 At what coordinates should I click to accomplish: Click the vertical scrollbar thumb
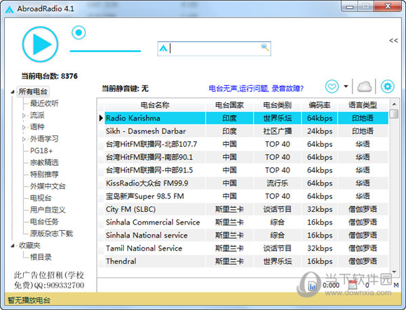394,114
